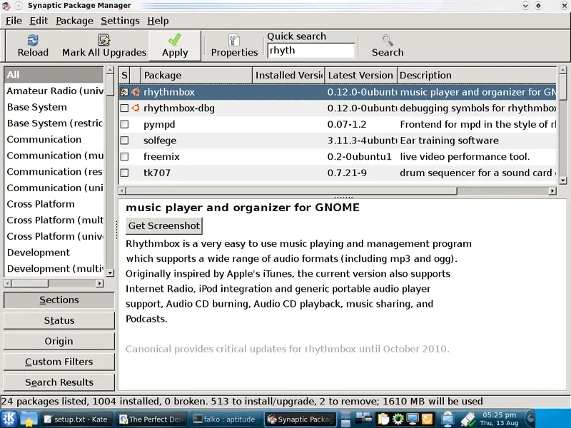Sort by the Package column header
This screenshot has width=571, height=428.
click(197, 76)
